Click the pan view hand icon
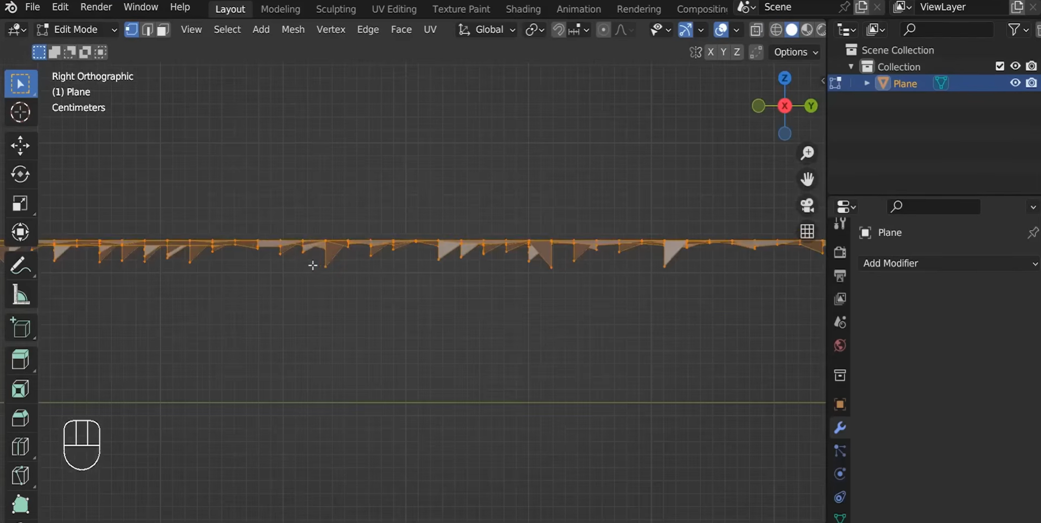 807,179
